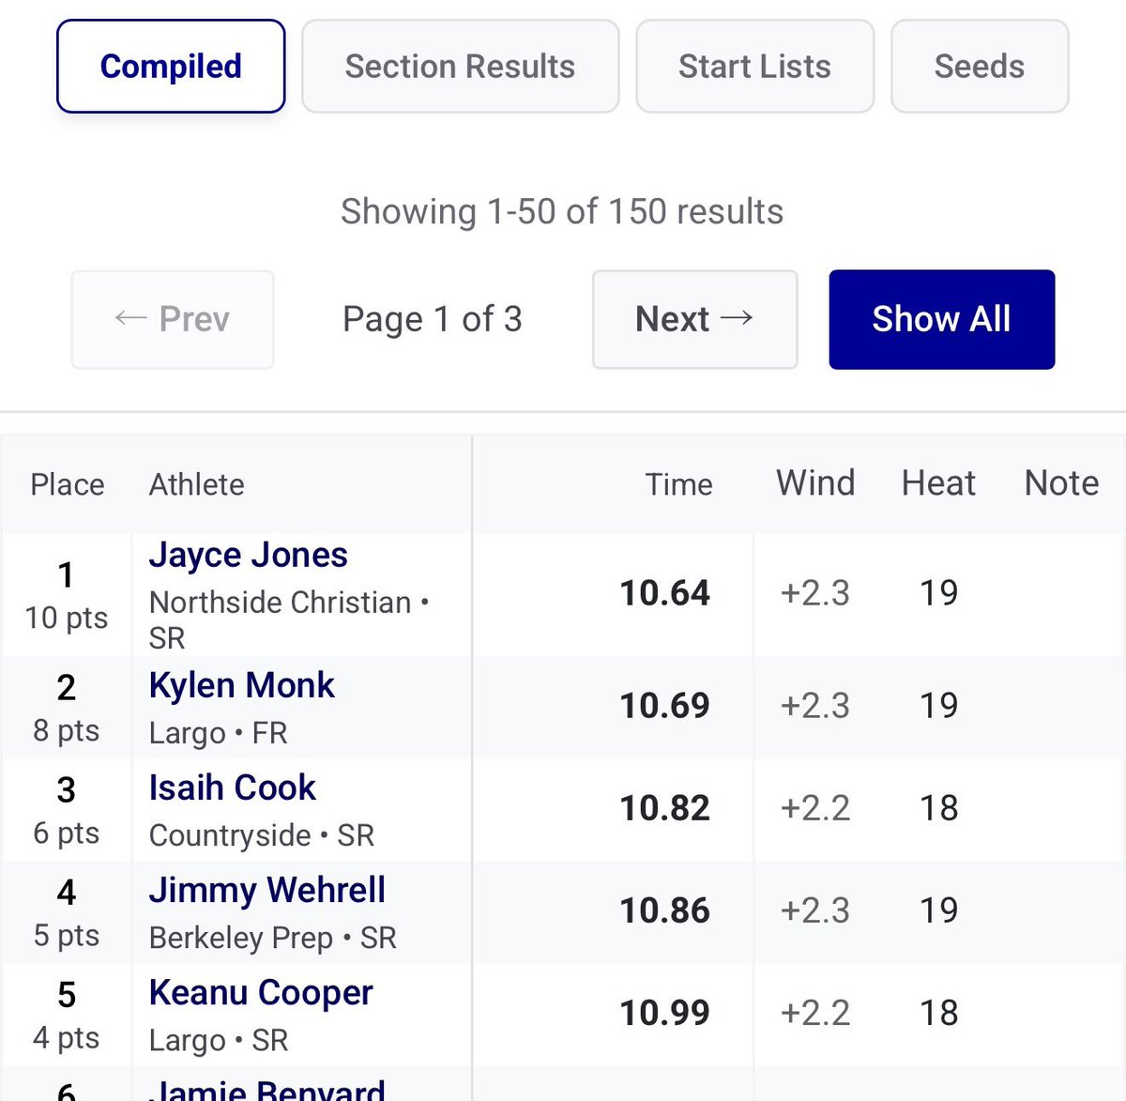This screenshot has height=1101, width=1126.
Task: Switch to the Seeds tab
Action: tap(980, 67)
